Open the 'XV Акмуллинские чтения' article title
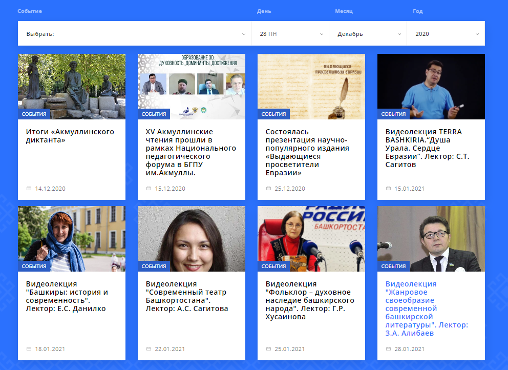 point(190,152)
